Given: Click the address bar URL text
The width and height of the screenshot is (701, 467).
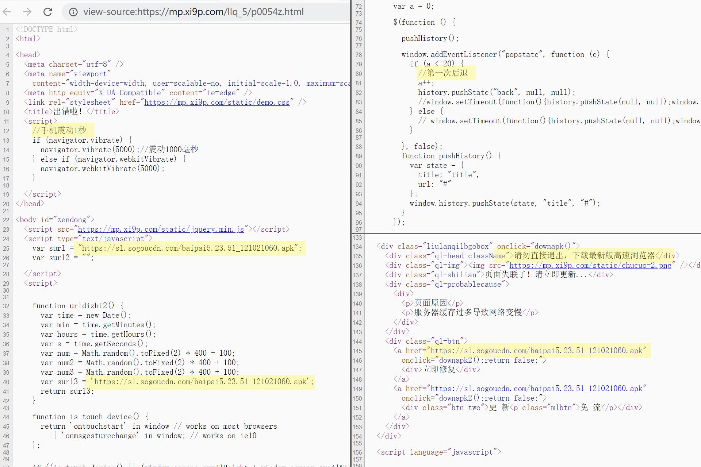Looking at the screenshot, I should (193, 12).
